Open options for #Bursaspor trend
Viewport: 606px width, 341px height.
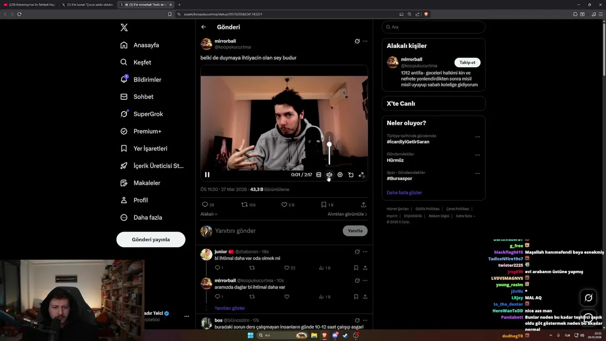click(x=477, y=173)
